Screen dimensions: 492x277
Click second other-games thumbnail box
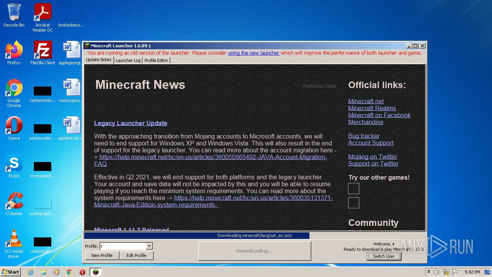pos(354,203)
